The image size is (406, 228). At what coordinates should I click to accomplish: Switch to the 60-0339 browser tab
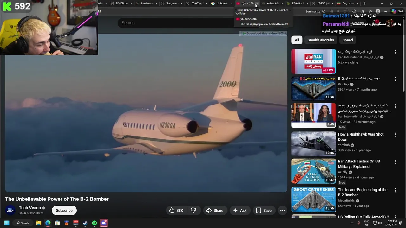pyautogui.click(x=197, y=3)
